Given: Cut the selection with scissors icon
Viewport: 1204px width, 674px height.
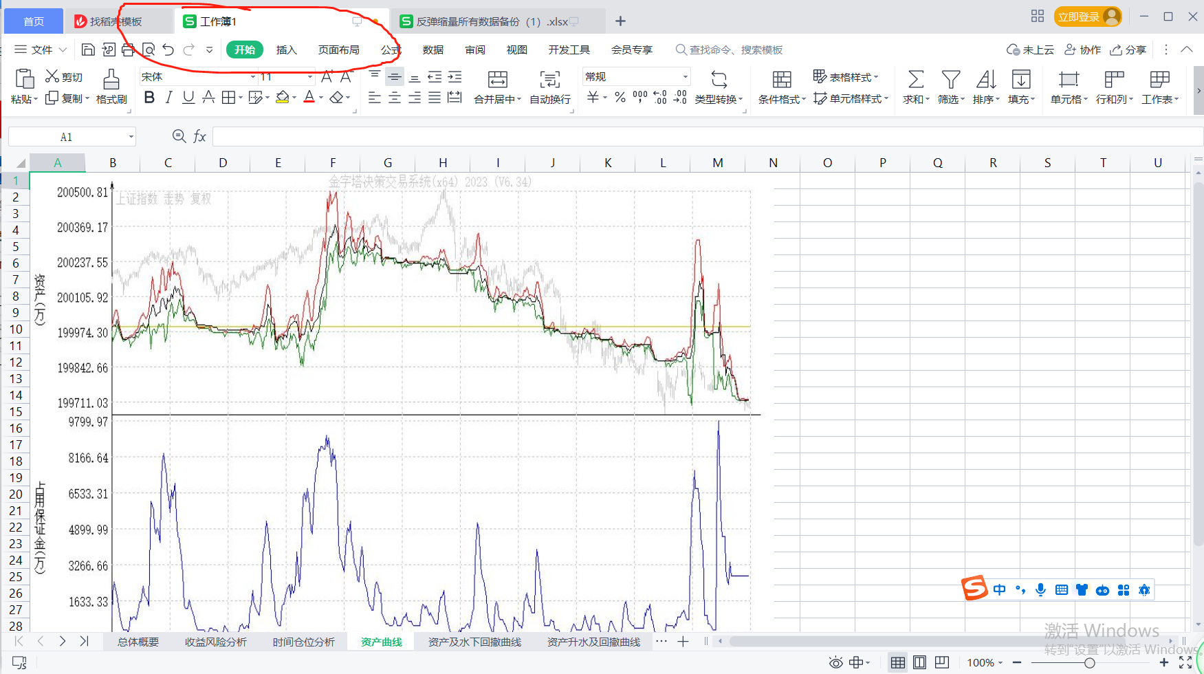Looking at the screenshot, I should tap(52, 76).
